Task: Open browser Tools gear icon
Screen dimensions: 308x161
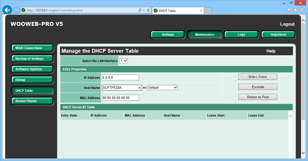Action: pyautogui.click(x=302, y=10)
